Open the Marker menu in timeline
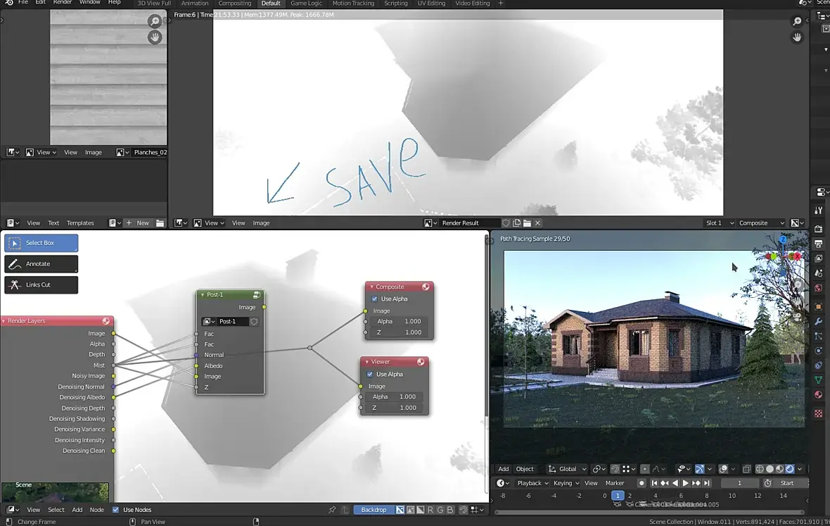This screenshot has width=830, height=526. (x=615, y=483)
